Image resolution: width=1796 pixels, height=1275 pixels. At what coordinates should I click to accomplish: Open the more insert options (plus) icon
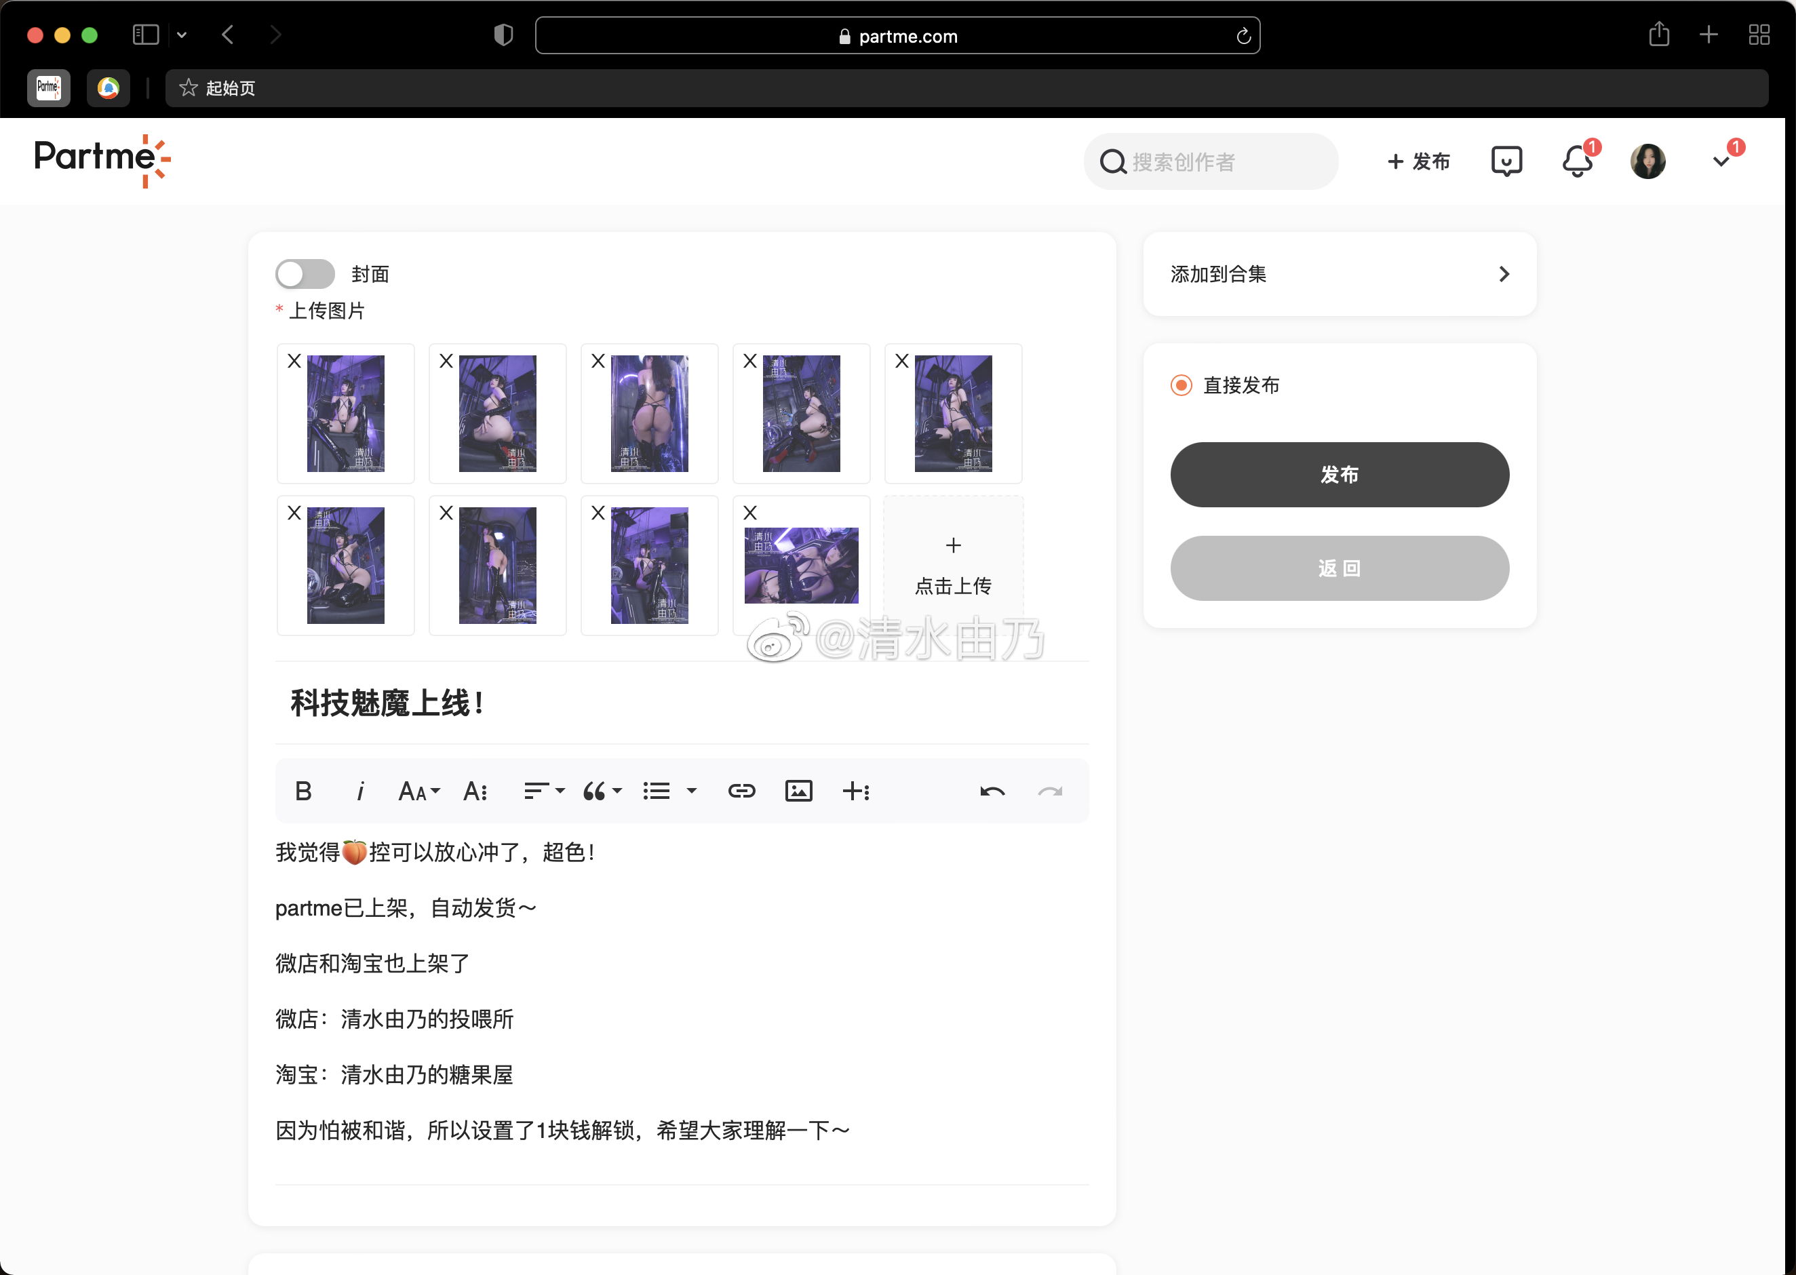point(856,791)
